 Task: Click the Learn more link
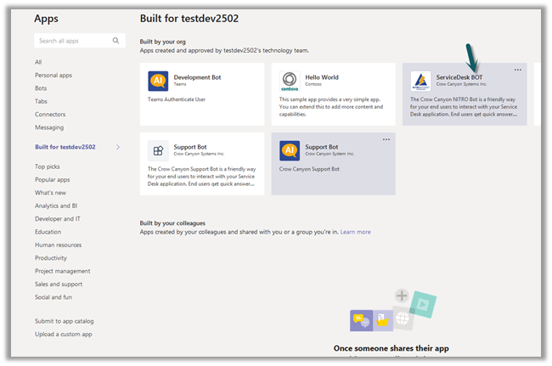355,232
